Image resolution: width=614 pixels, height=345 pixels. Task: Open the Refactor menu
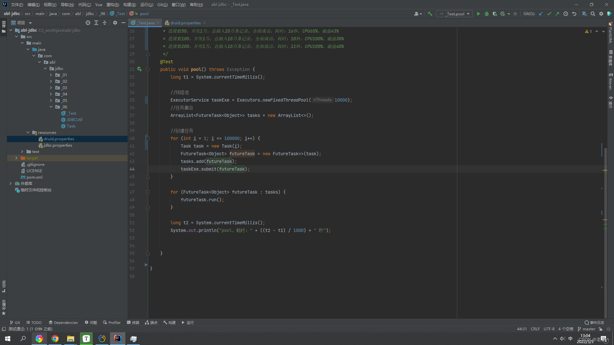[x=113, y=4]
